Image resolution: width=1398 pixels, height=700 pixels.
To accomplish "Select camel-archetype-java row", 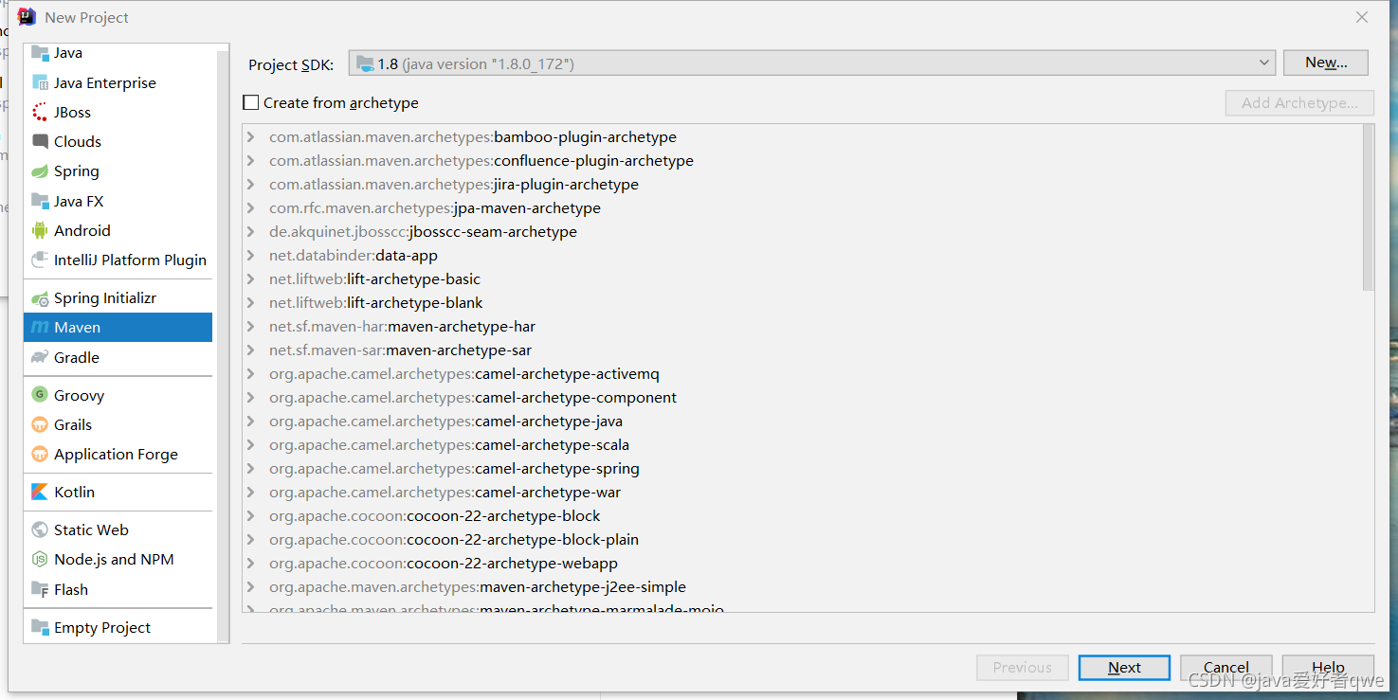I will (802, 422).
